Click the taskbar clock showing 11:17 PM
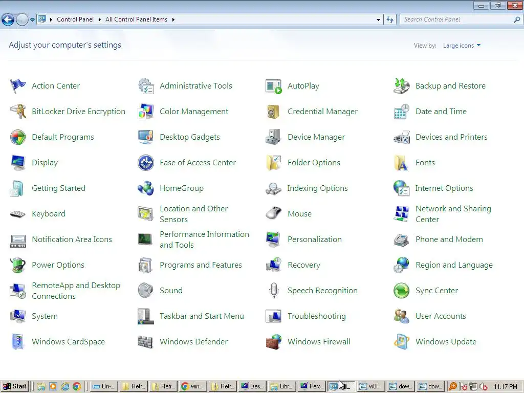The height and width of the screenshot is (393, 524). pyautogui.click(x=505, y=387)
